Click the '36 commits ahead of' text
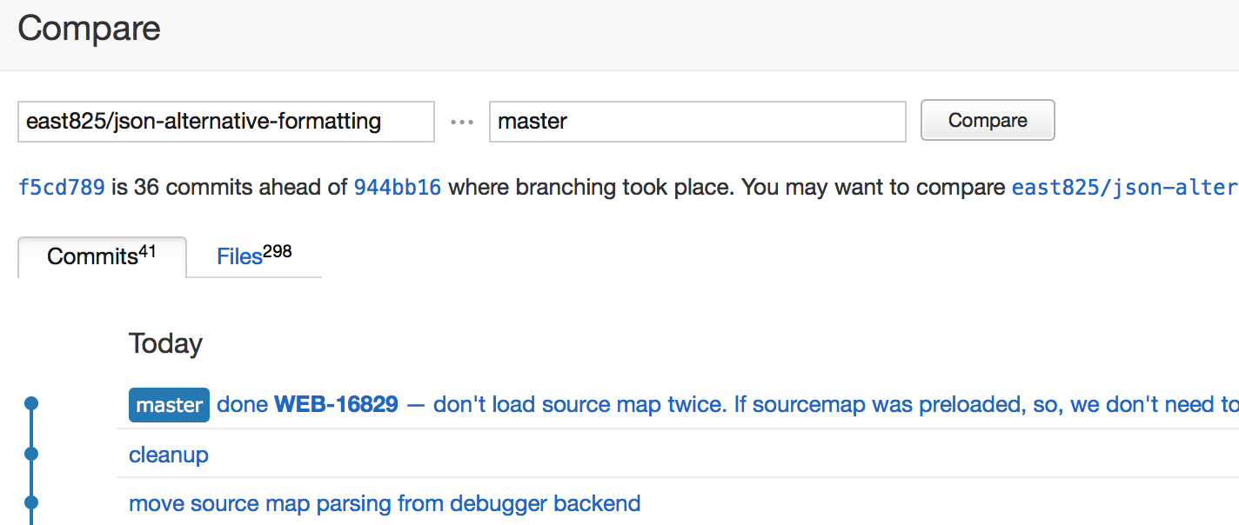Screen dimensions: 1239x525 pyautogui.click(x=241, y=187)
